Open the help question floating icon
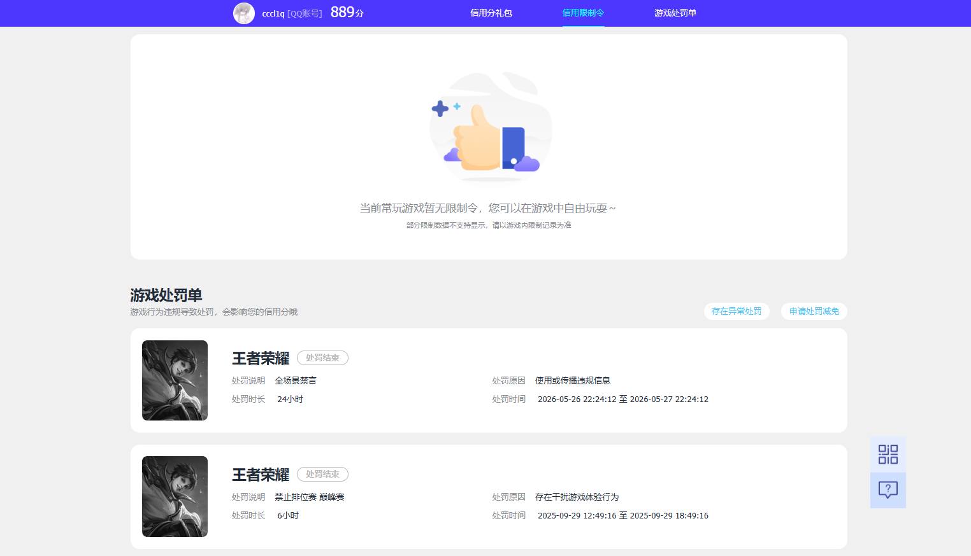Image resolution: width=971 pixels, height=556 pixels. pos(888,490)
